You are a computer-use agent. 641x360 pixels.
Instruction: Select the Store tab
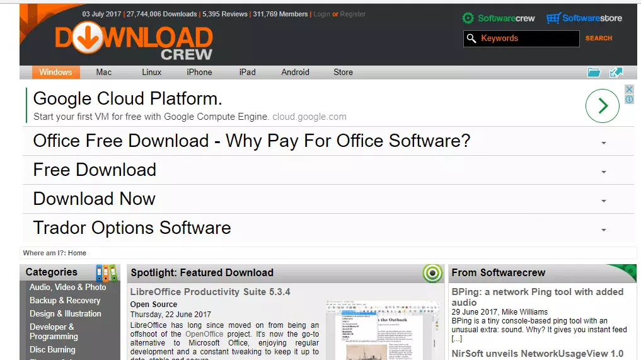pyautogui.click(x=343, y=72)
